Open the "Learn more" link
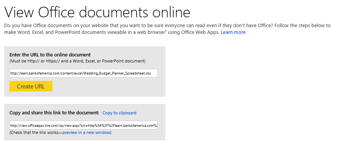 [233, 32]
